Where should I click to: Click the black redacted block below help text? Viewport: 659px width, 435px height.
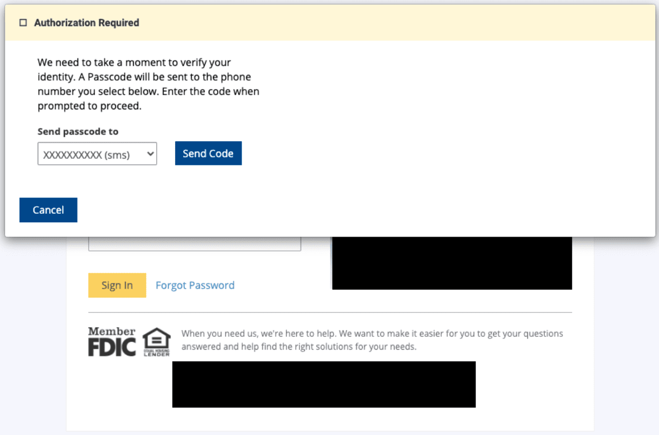point(324,384)
